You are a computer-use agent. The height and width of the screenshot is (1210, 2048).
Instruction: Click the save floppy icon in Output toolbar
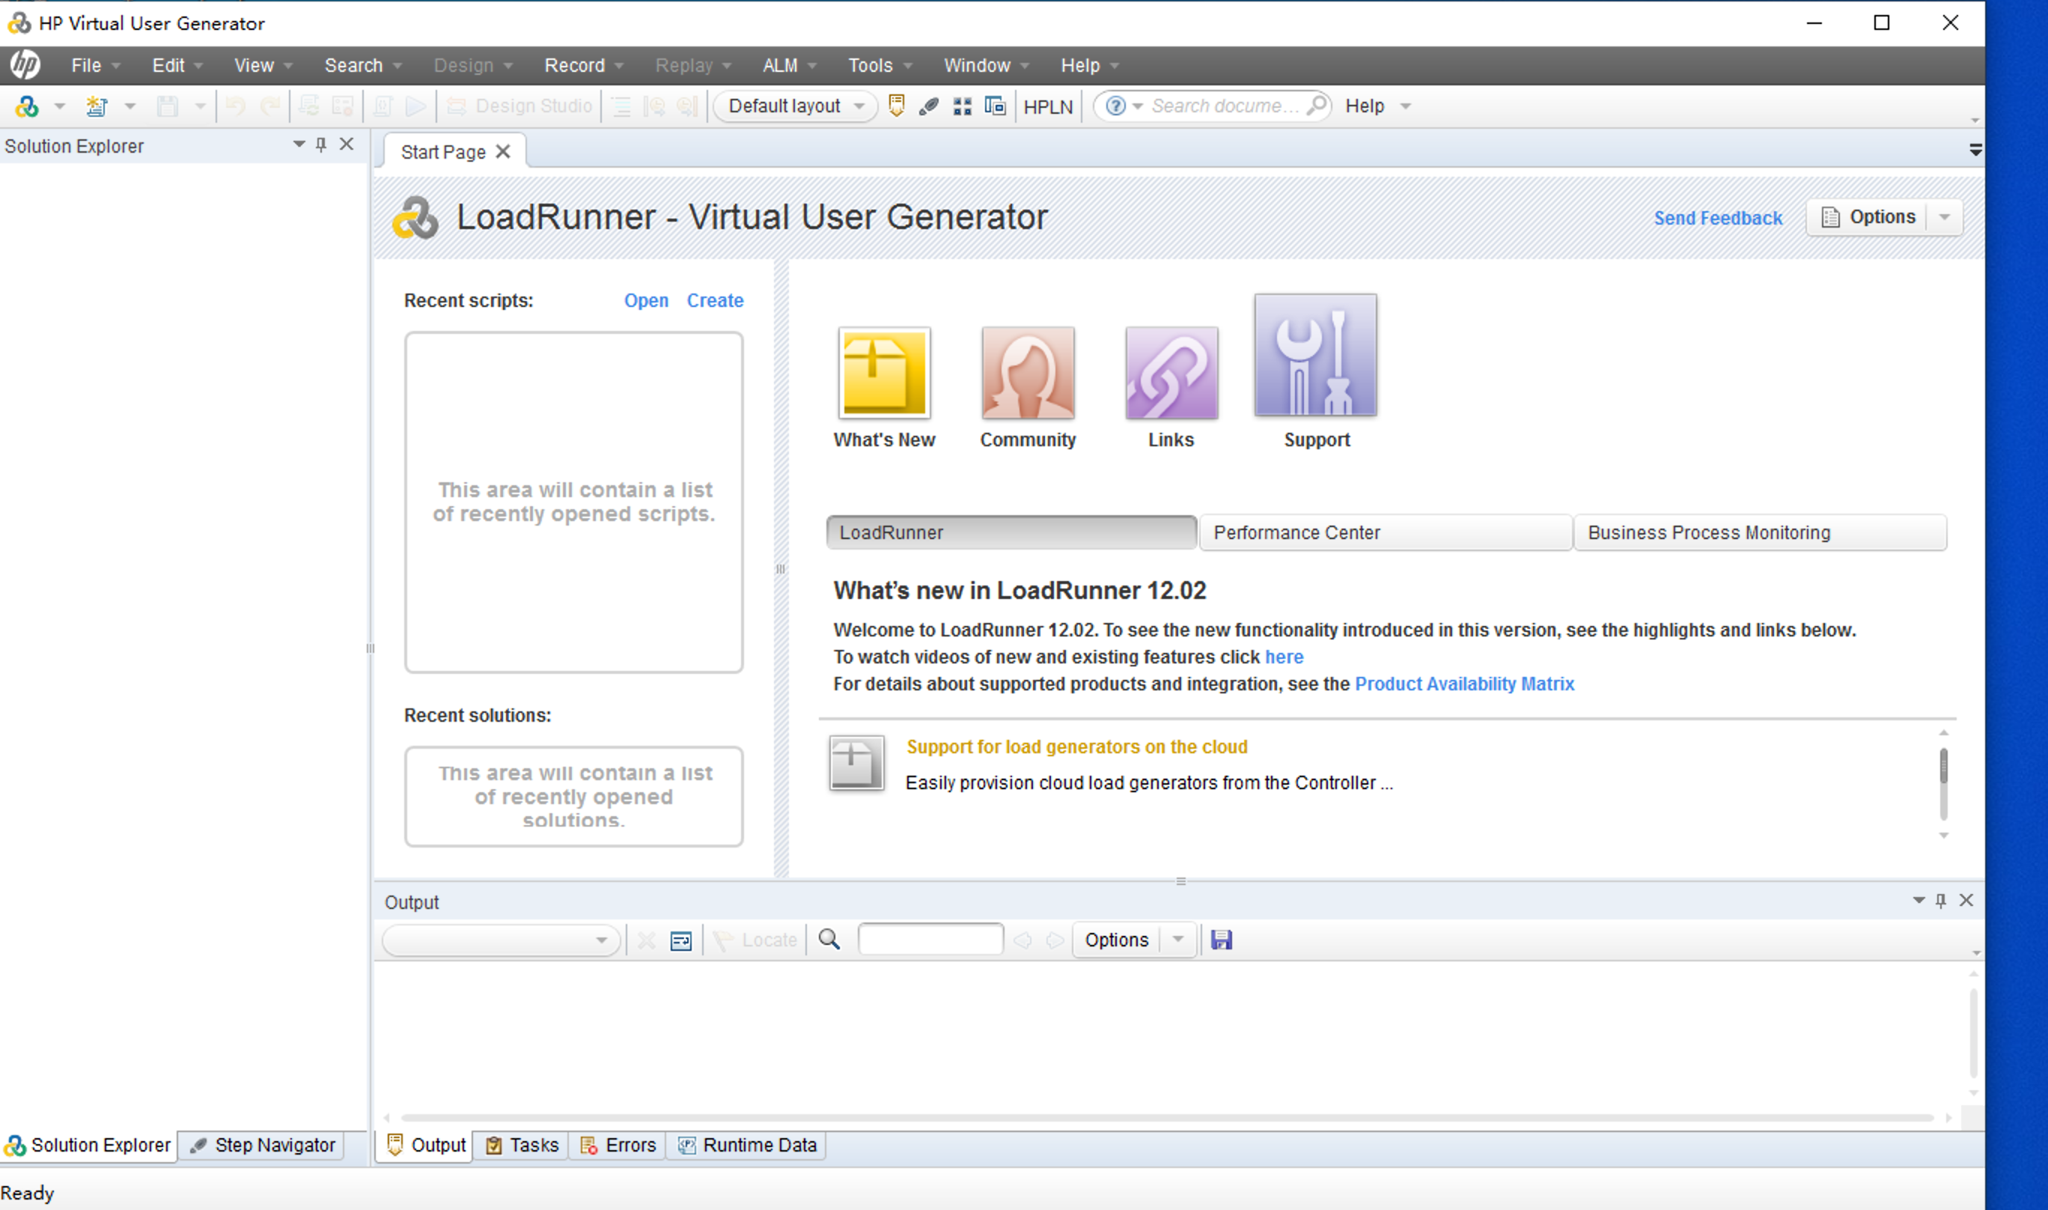tap(1221, 940)
